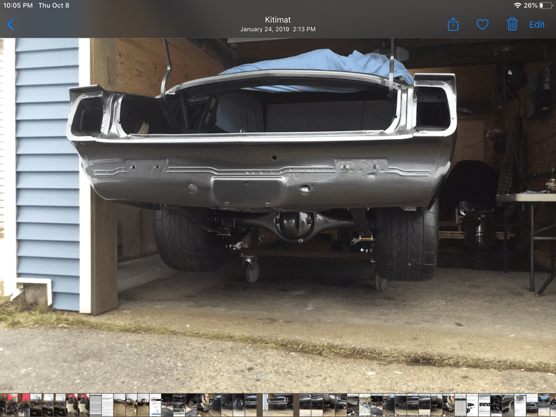Screen dimensions: 556x417
Task: Open the share sheet icon
Action: click(x=453, y=25)
